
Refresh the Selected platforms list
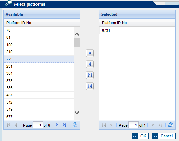[x=171, y=125]
